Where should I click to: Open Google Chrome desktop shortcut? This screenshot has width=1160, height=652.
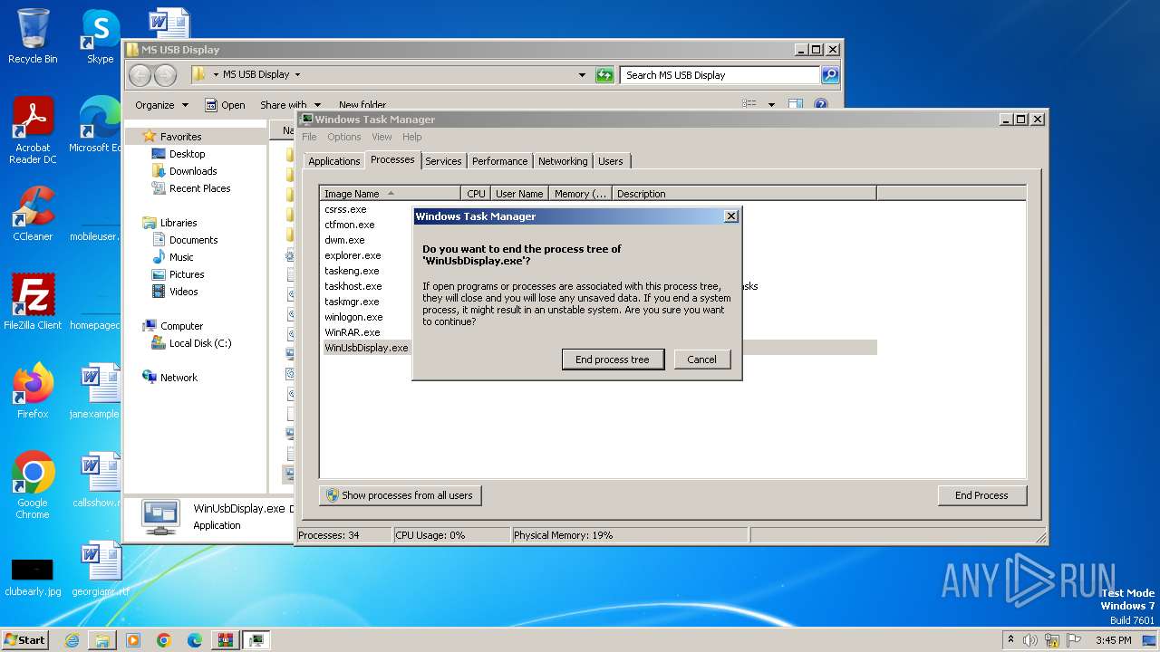click(x=33, y=485)
